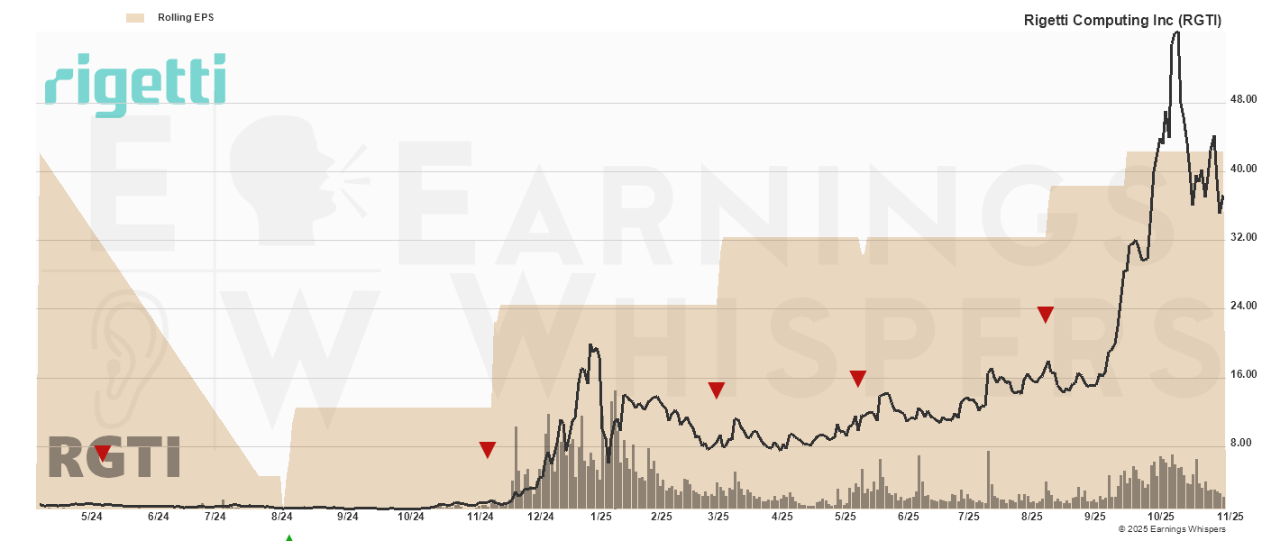Click the 16.00 price axis label
The image size is (1262, 541).
pos(1244,374)
